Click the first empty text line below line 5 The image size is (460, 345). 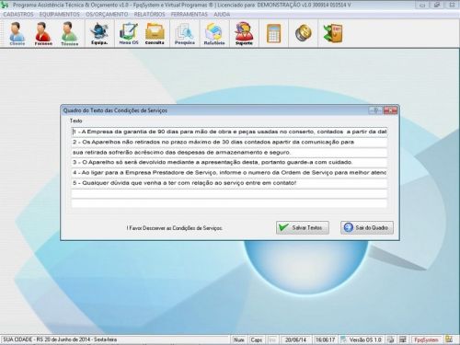(229, 193)
